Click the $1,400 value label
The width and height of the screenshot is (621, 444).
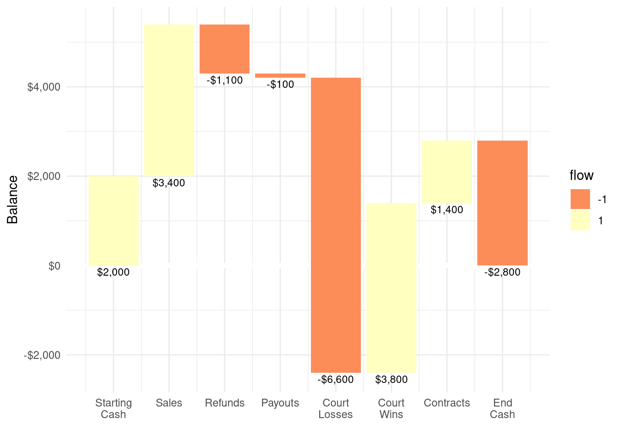coord(447,210)
